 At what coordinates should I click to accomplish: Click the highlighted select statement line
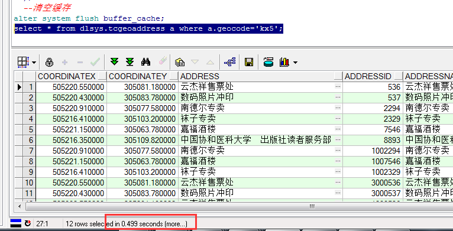pyautogui.click(x=148, y=28)
